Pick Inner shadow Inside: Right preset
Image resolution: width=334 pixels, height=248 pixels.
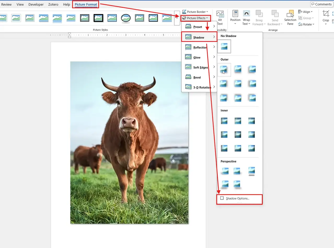(x=252, y=135)
